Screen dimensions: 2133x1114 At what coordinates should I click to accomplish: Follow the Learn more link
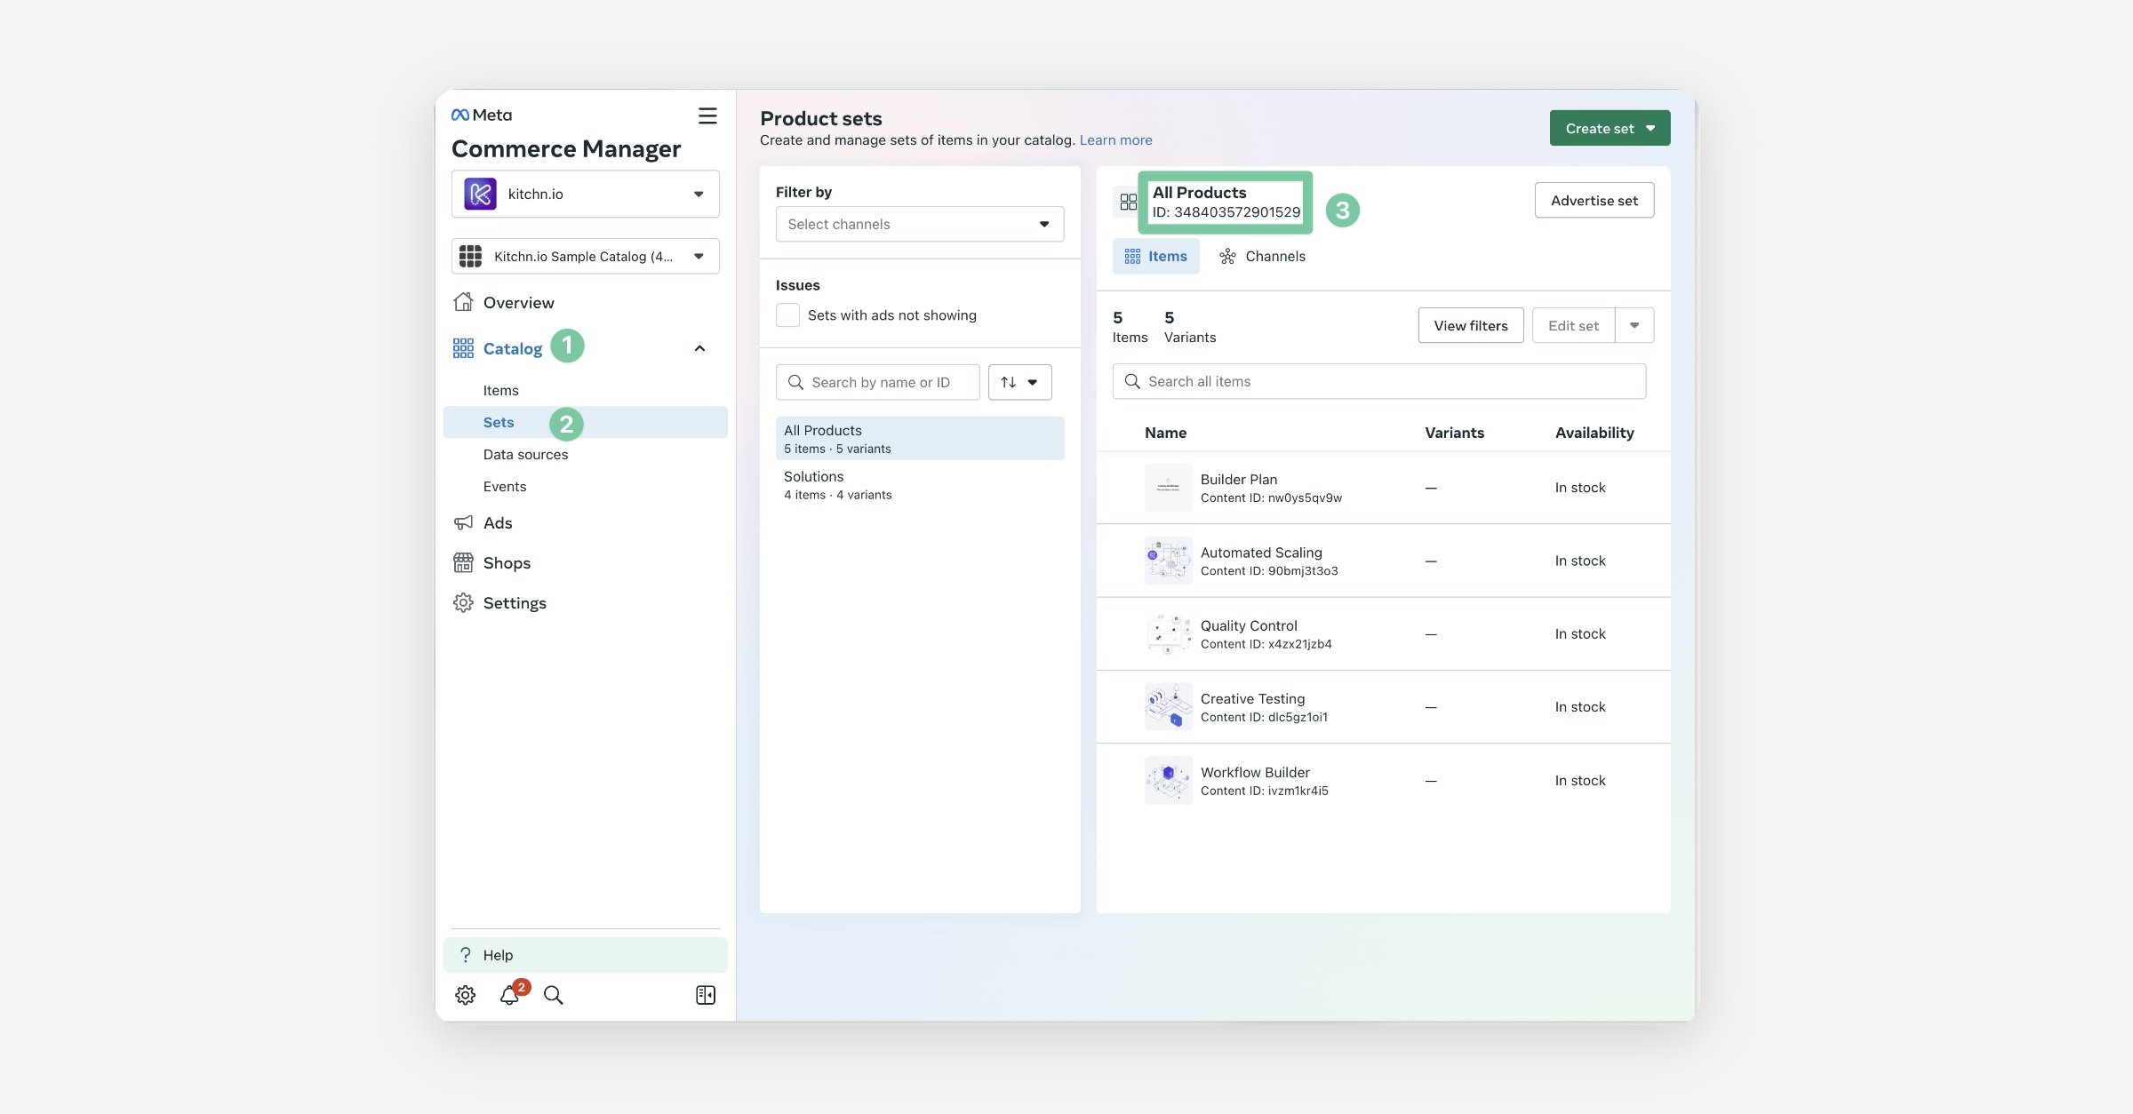coord(1115,140)
